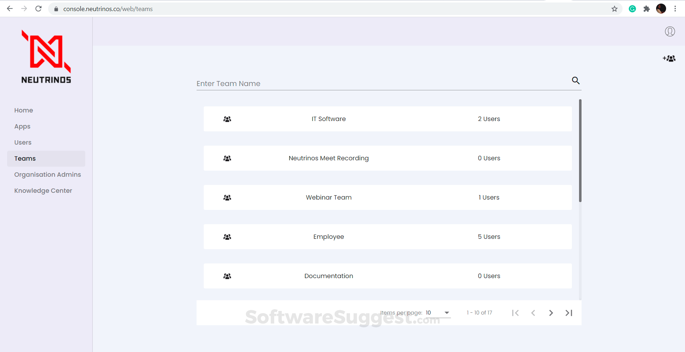
Task: Click the add team icon
Action: [x=669, y=59]
